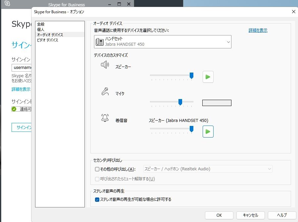
Task: Close the Skype for Business main window
Action: tap(129, 4)
